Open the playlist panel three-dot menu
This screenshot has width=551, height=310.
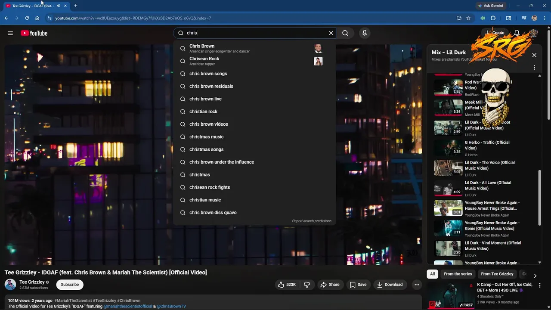[534, 68]
